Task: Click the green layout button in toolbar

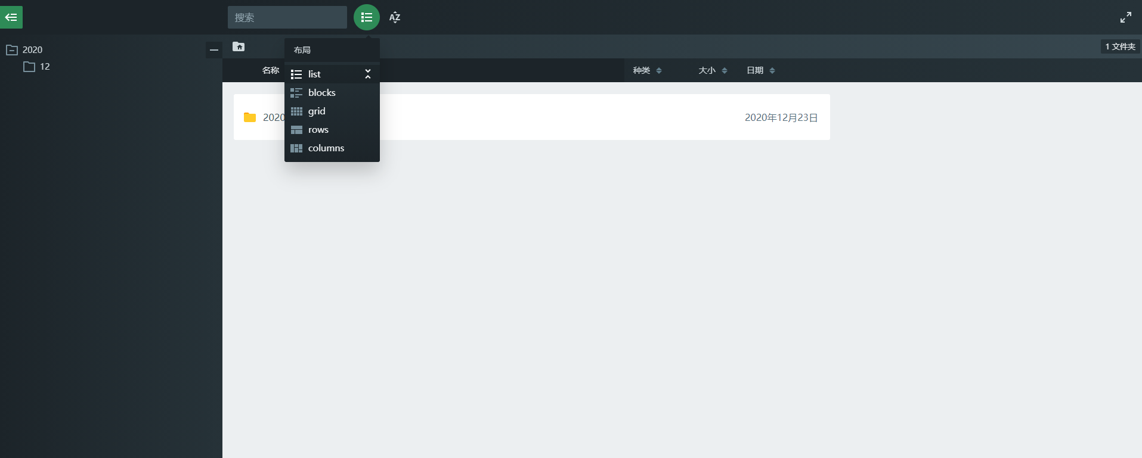Action: click(366, 17)
